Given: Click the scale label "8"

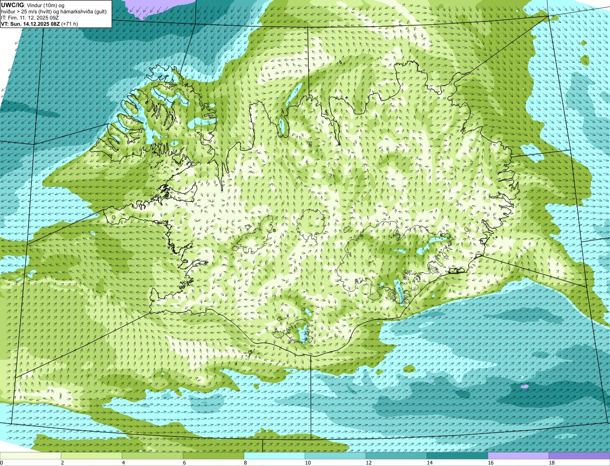Looking at the screenshot, I should tap(245, 463).
